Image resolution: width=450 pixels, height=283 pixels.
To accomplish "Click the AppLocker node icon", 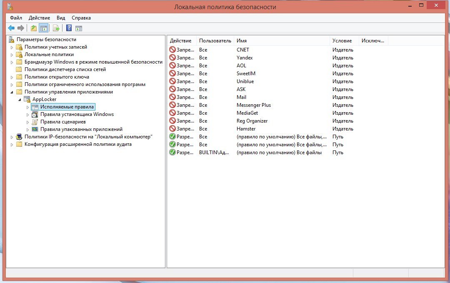I will click(27, 99).
